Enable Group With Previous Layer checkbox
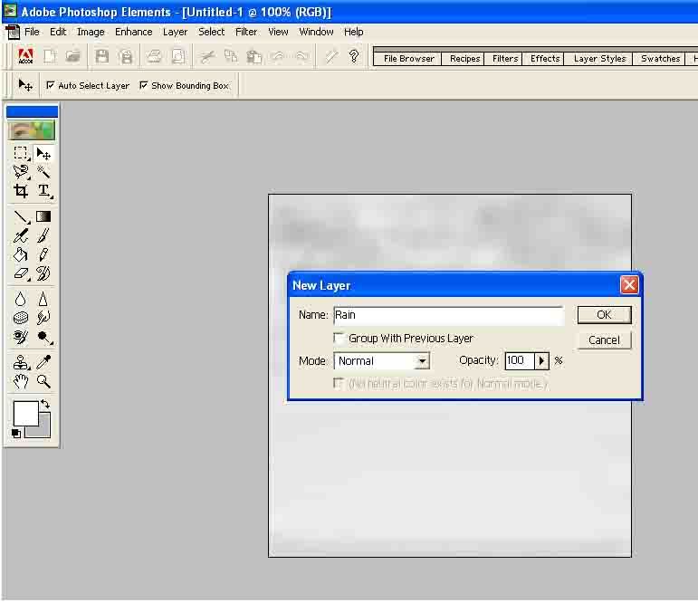This screenshot has height=603, width=698. 339,339
